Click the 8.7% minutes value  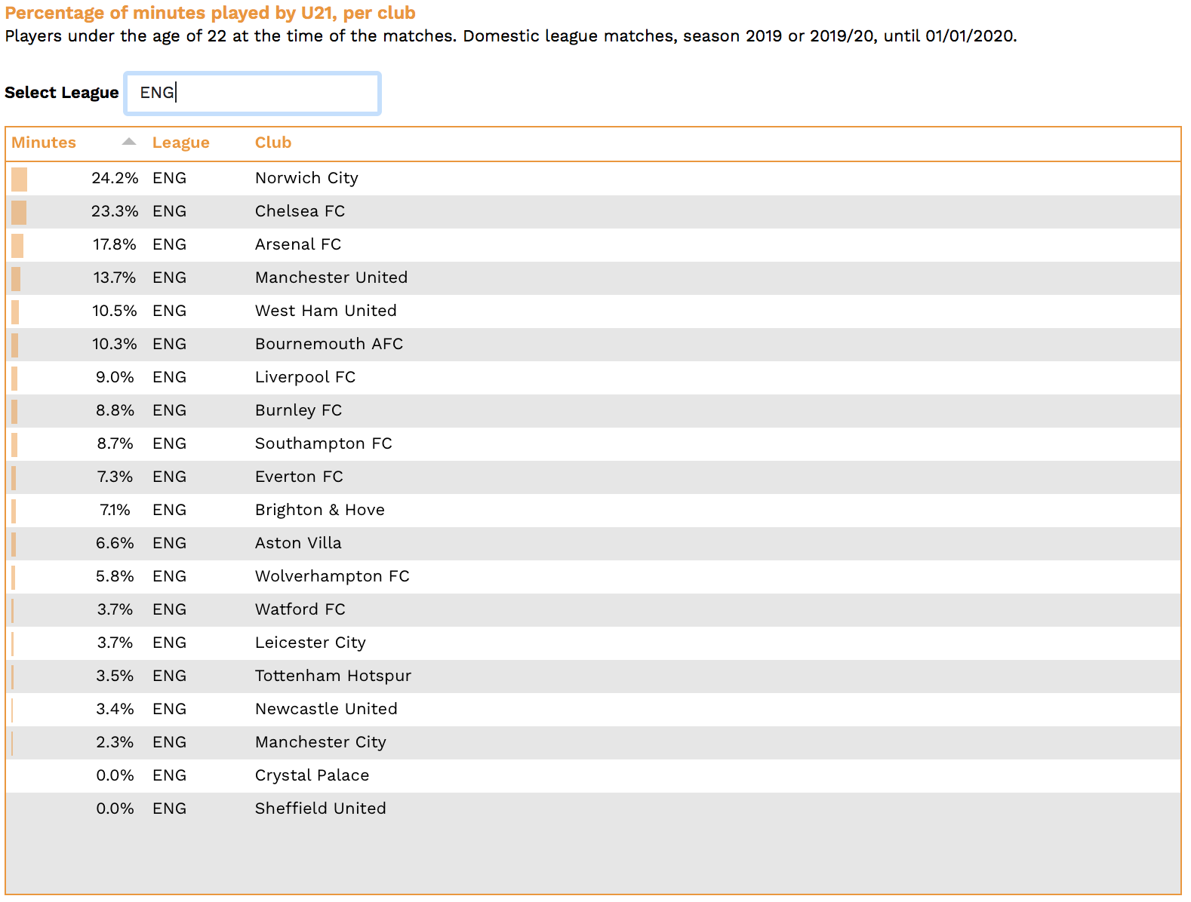[x=115, y=443]
